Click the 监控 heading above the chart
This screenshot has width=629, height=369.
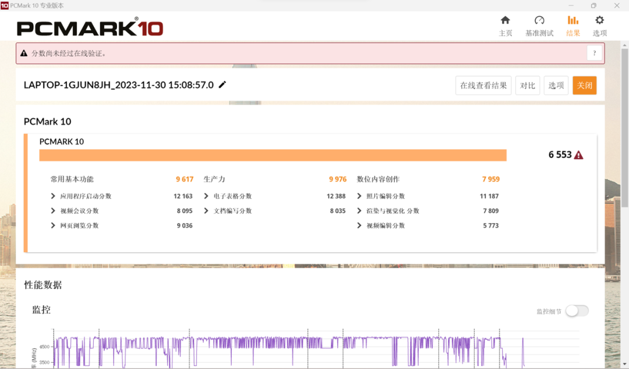[x=41, y=310]
